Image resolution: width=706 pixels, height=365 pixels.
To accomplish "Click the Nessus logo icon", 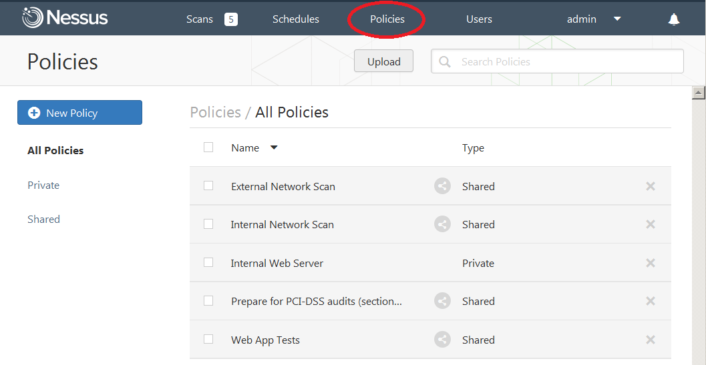I will click(33, 18).
